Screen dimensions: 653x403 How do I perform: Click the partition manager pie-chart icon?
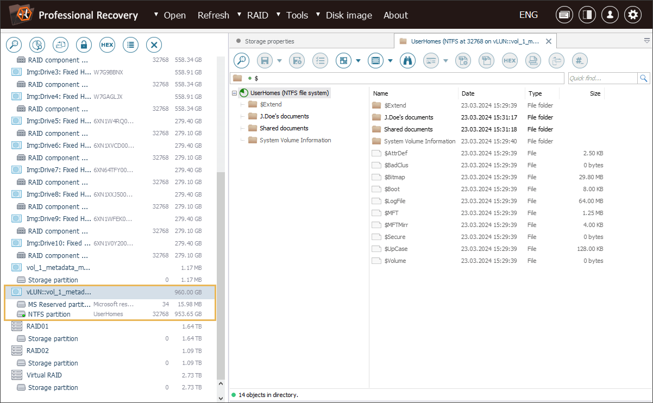click(x=37, y=45)
